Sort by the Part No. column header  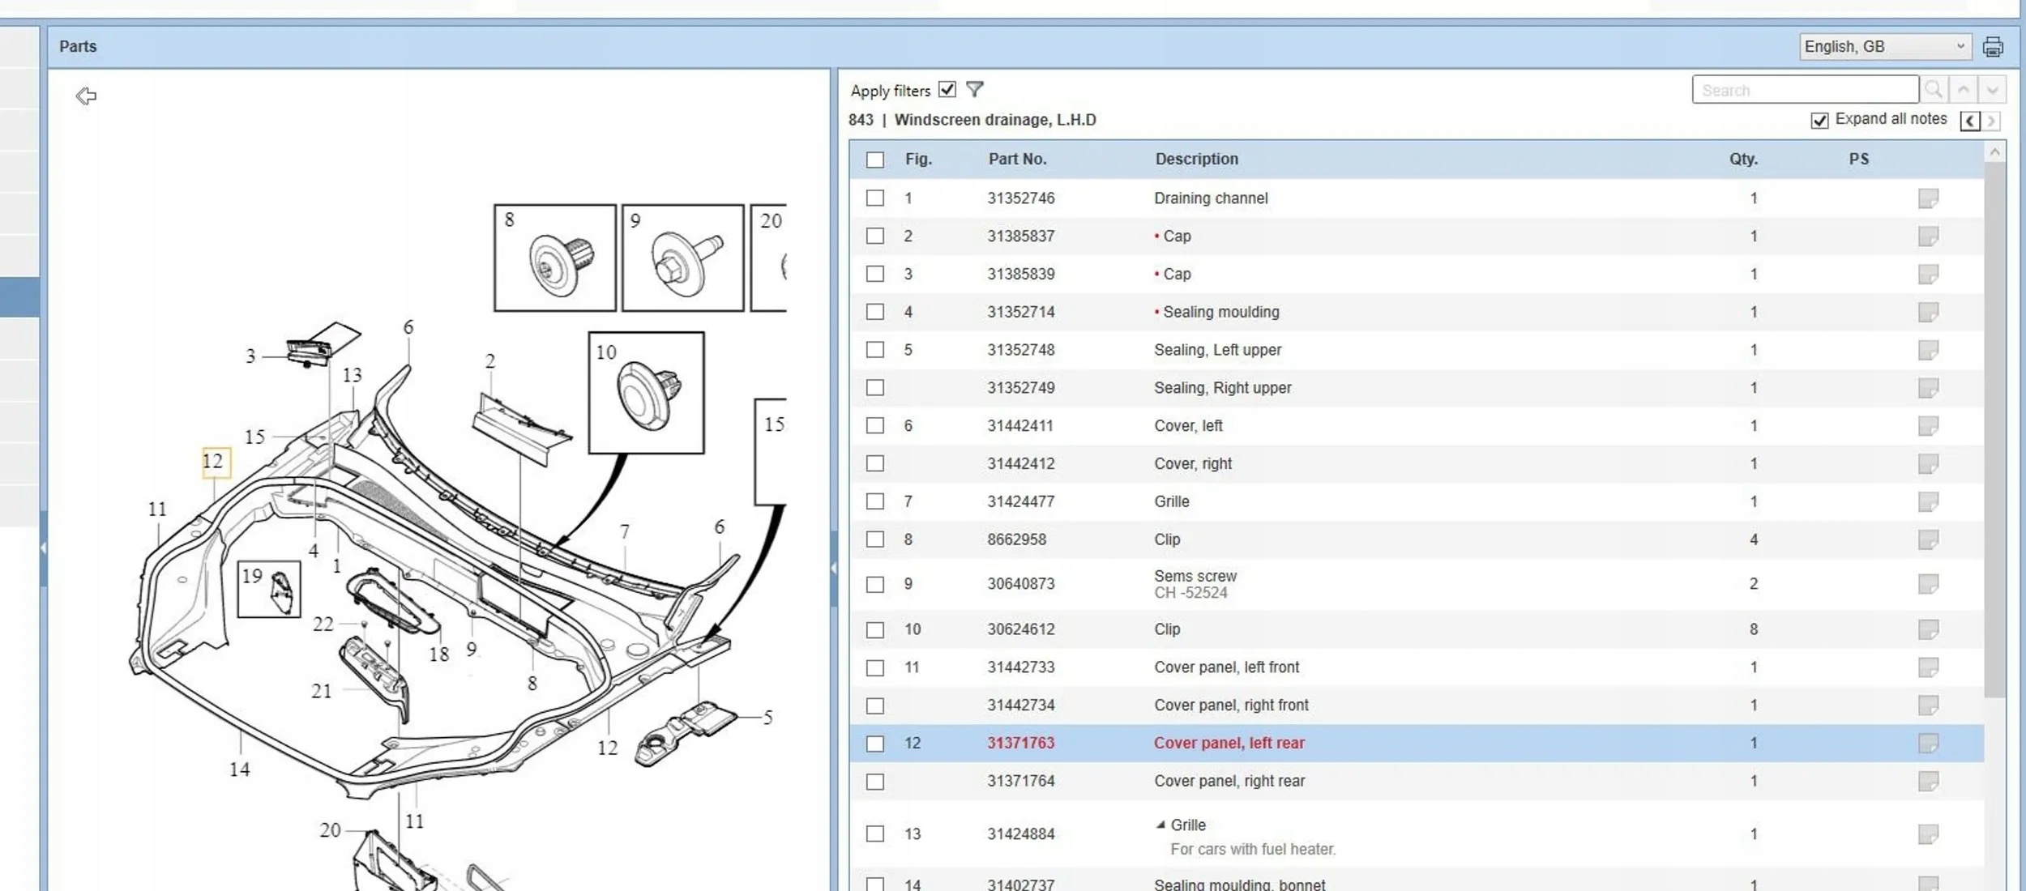pos(1017,160)
